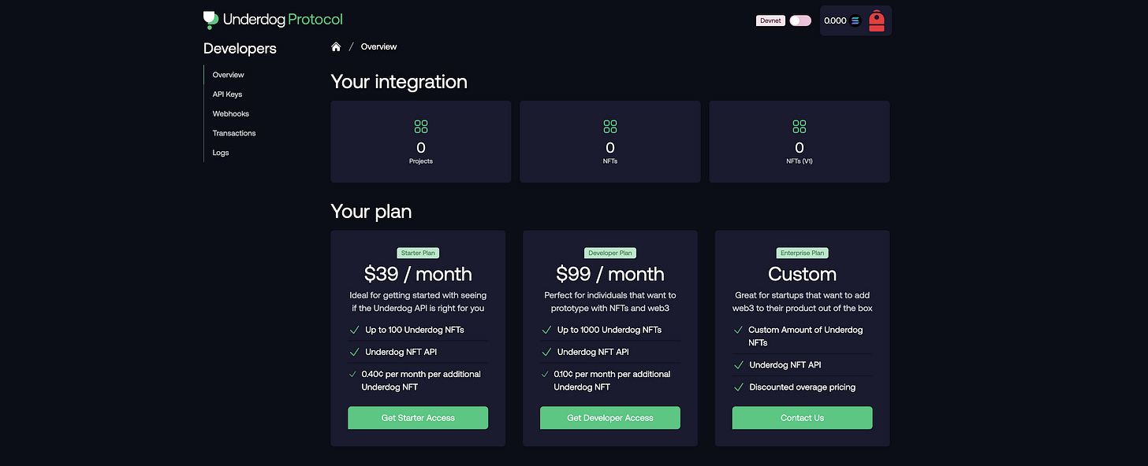Open the NFTs (V1) count card
This screenshot has width=1148, height=466.
point(799,142)
